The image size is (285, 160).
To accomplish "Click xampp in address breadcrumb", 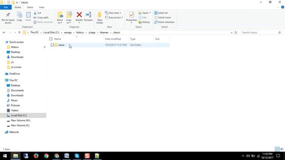I will pyautogui.click(x=68, y=32).
